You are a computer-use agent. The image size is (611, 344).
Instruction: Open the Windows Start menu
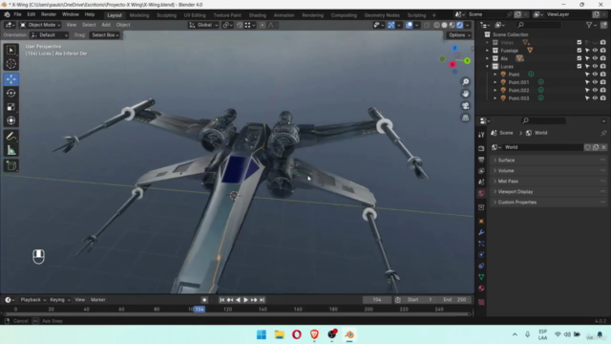262,334
